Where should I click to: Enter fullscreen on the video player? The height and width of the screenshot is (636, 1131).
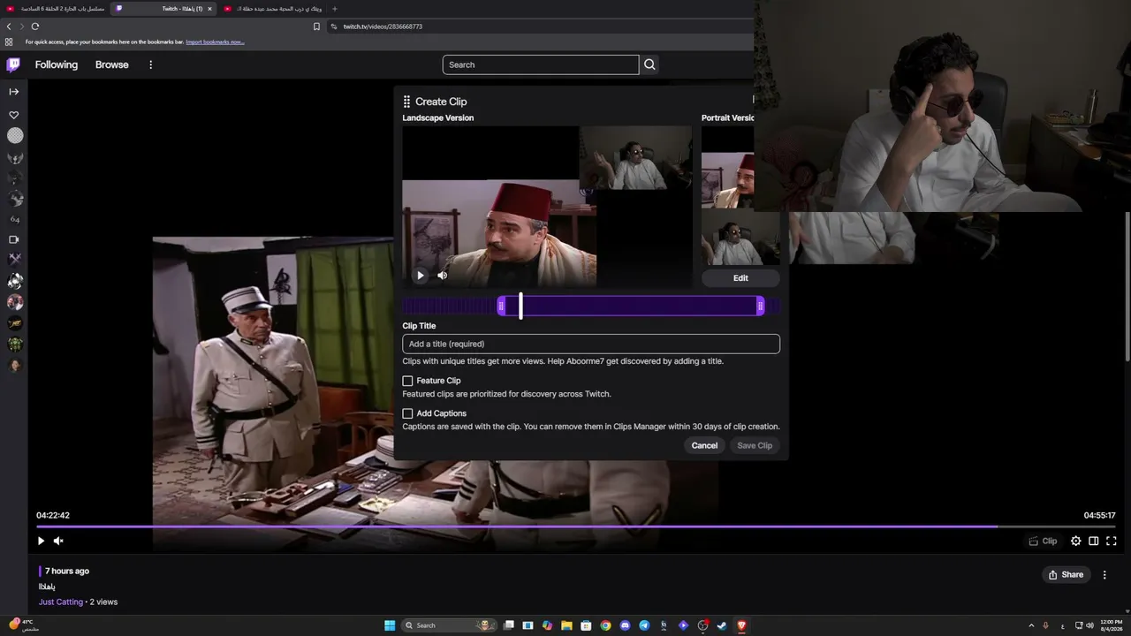point(1112,541)
